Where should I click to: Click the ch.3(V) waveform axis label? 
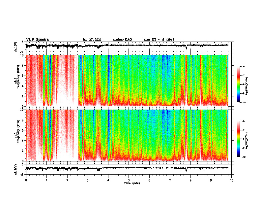pos(16,169)
